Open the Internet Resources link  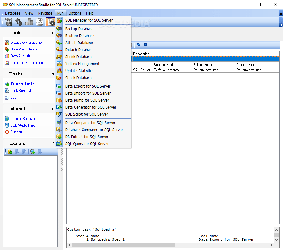pyautogui.click(x=24, y=119)
